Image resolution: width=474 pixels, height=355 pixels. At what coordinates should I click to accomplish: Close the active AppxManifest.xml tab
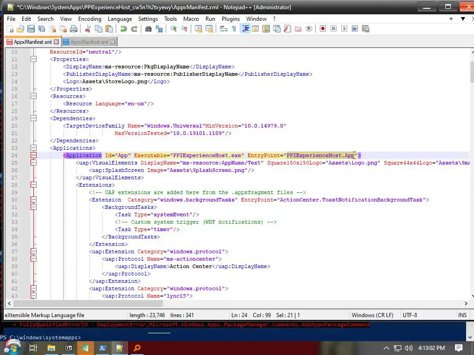click(56, 42)
